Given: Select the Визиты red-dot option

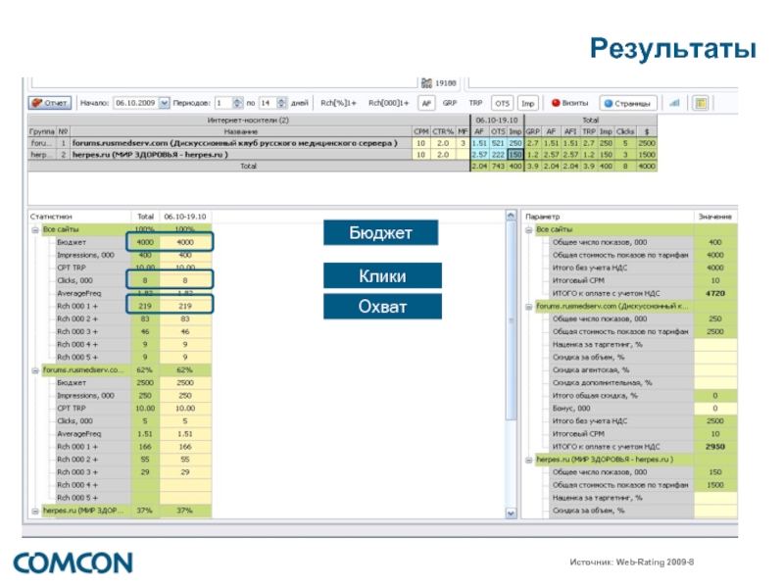Looking at the screenshot, I should pyautogui.click(x=569, y=103).
